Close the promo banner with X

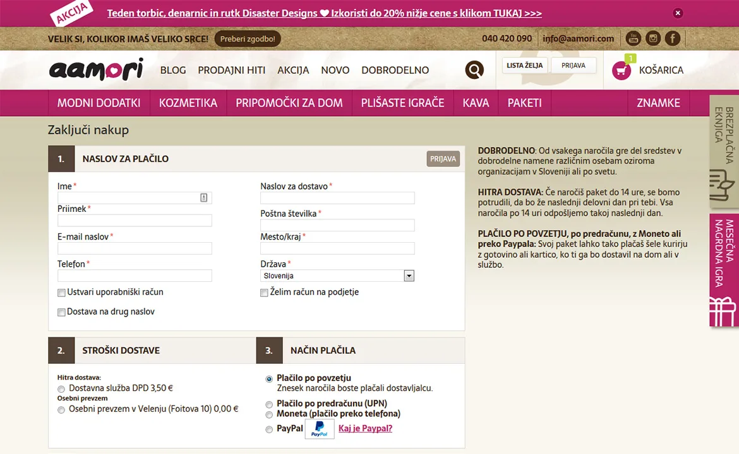click(678, 13)
